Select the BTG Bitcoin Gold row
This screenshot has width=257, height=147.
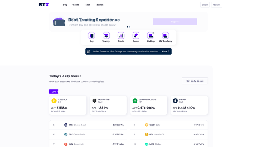[88, 125]
